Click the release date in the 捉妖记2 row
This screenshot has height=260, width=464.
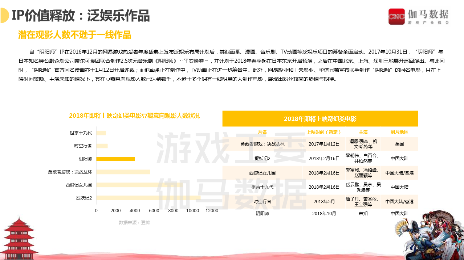tap(324, 158)
